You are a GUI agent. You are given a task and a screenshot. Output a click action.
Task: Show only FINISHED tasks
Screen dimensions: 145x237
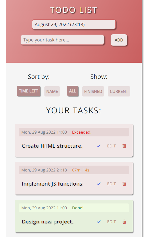pos(93,91)
